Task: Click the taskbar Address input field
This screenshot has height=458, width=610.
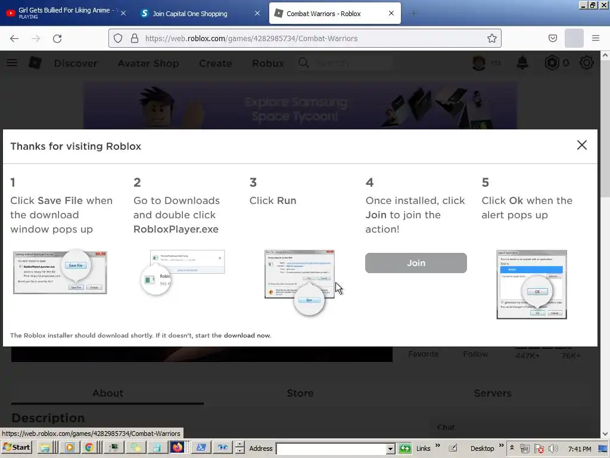Action: (331, 448)
